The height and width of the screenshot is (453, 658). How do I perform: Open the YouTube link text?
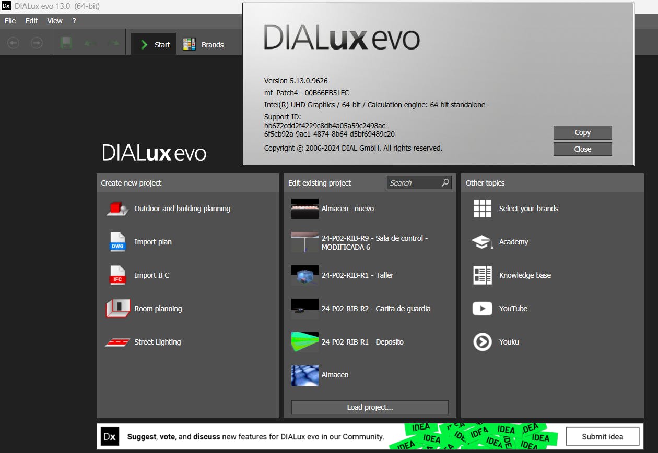513,309
